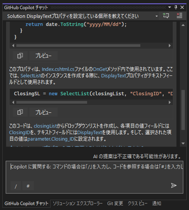Click DisplayText link in first explanation paragraph

pyautogui.click(x=113, y=76)
